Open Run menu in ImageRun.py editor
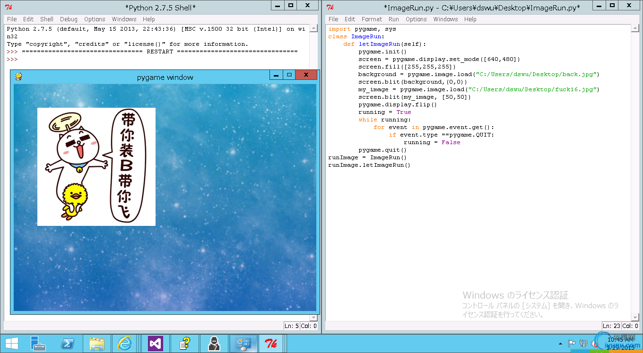The image size is (643, 353). click(393, 19)
